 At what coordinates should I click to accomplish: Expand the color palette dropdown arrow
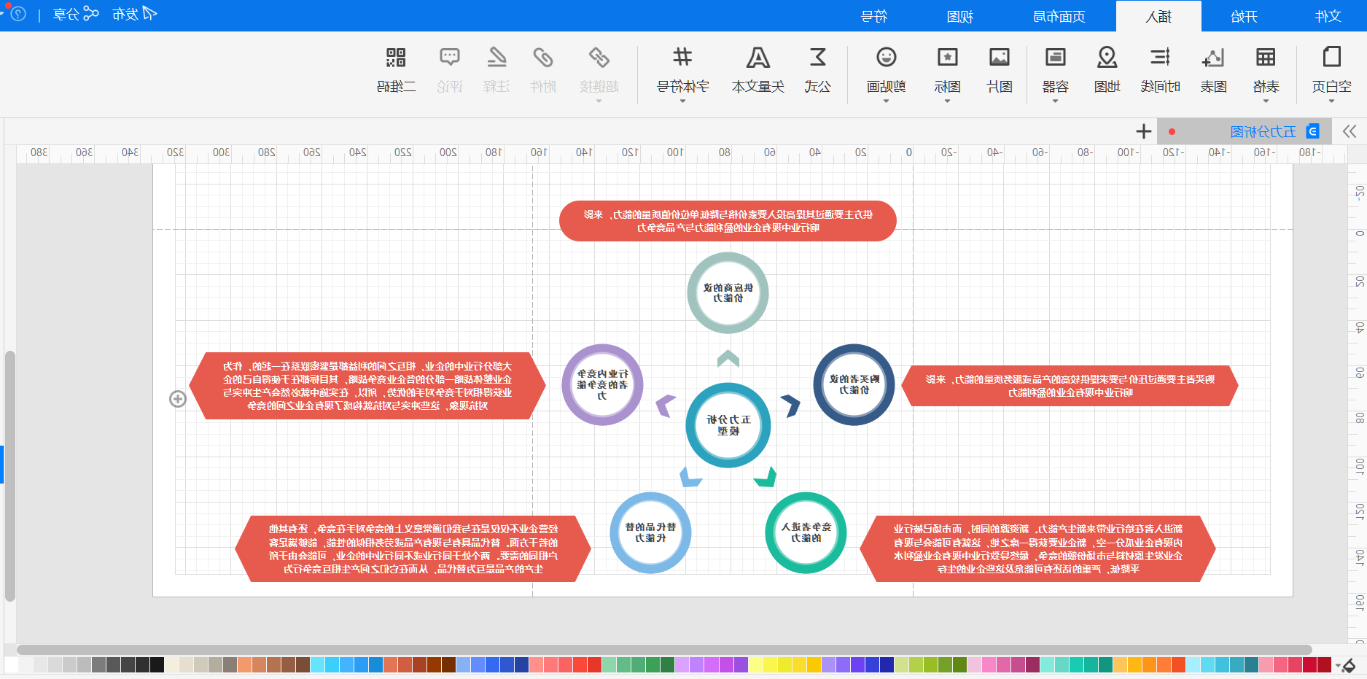tap(1338, 666)
